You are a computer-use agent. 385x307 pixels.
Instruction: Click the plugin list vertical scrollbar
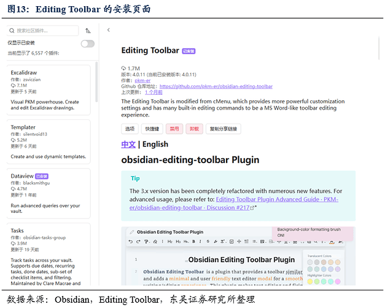tap(96, 82)
